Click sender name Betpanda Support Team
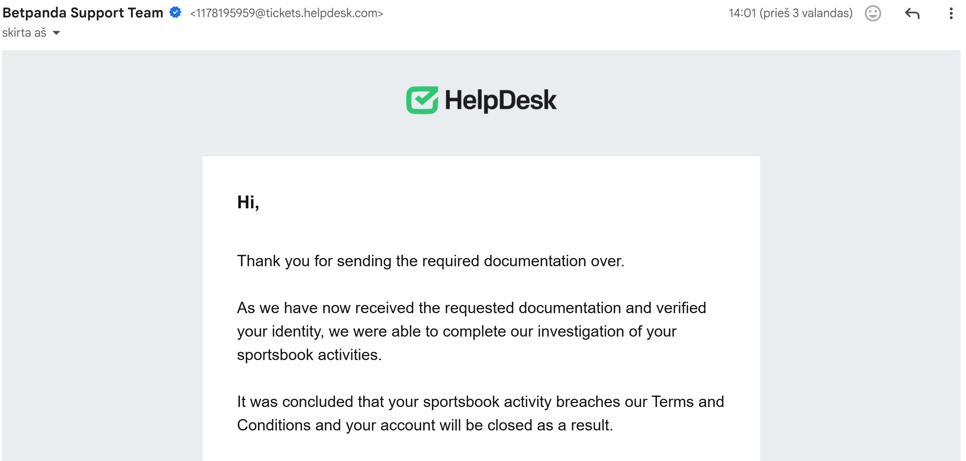The width and height of the screenshot is (966, 461). pyautogui.click(x=82, y=13)
